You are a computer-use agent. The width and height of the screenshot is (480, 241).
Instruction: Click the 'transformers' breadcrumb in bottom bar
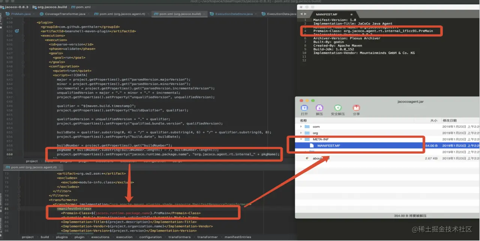tap(180, 237)
